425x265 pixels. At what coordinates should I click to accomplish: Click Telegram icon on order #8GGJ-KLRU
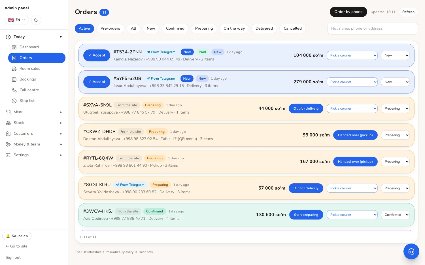point(117,185)
